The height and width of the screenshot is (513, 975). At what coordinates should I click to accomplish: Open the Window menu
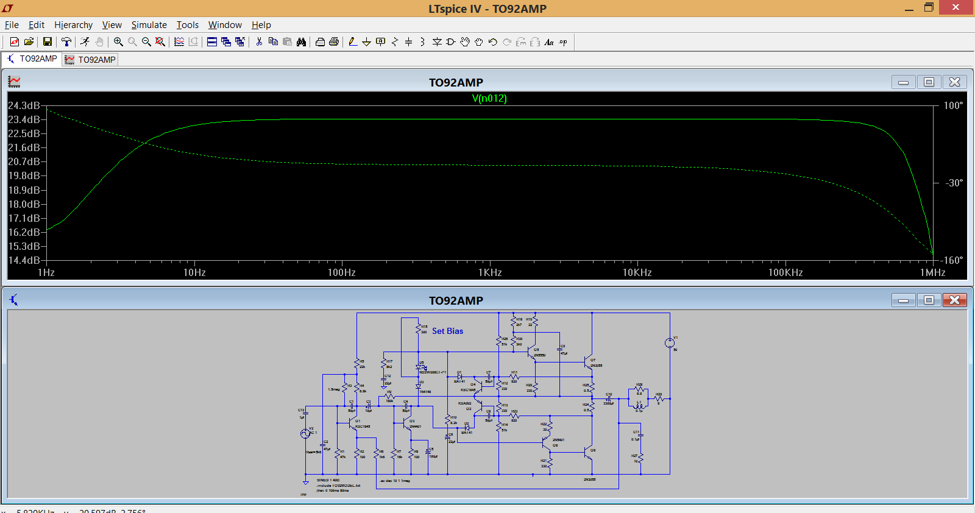coord(225,25)
